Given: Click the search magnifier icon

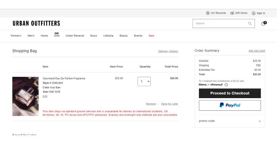Looking at the screenshot, I should 250,23.
